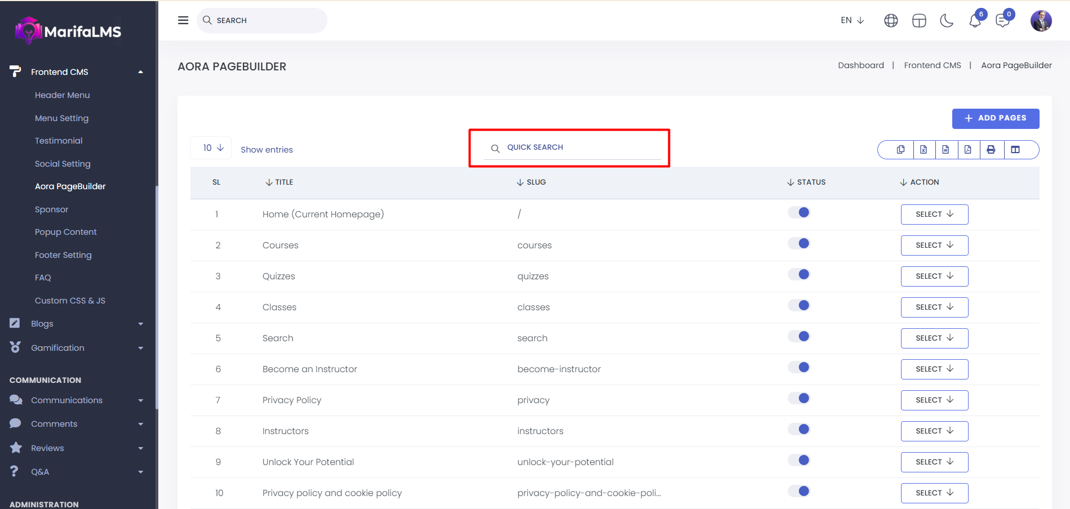Click the globe website icon
Screen dimensions: 1070x509
pos(891,21)
